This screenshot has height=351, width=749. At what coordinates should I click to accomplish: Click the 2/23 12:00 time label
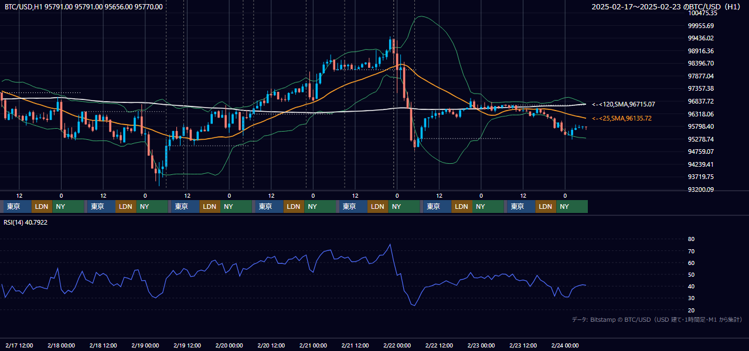pos(523,345)
